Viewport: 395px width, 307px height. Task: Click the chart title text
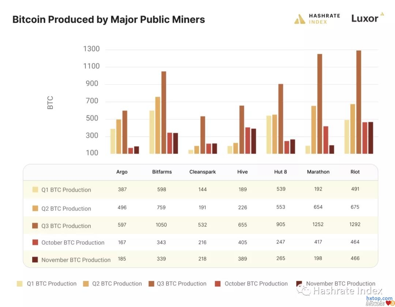pos(109,19)
